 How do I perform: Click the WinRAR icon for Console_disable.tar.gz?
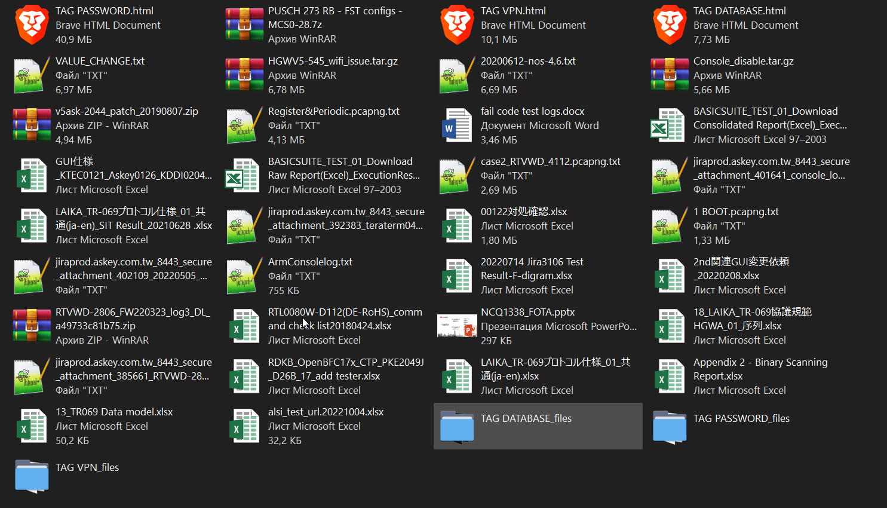click(x=670, y=75)
